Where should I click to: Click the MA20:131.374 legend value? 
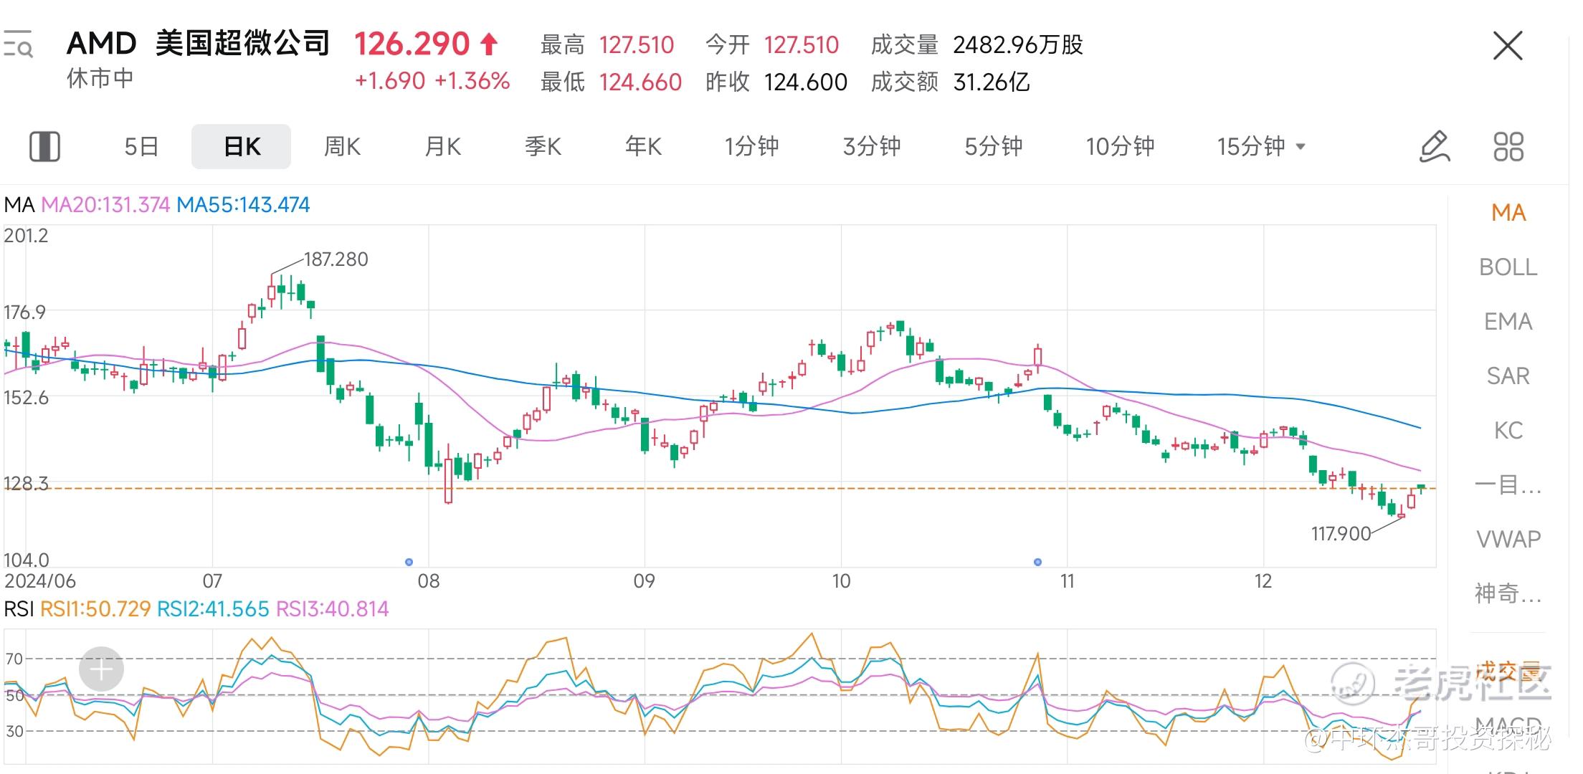click(x=105, y=205)
